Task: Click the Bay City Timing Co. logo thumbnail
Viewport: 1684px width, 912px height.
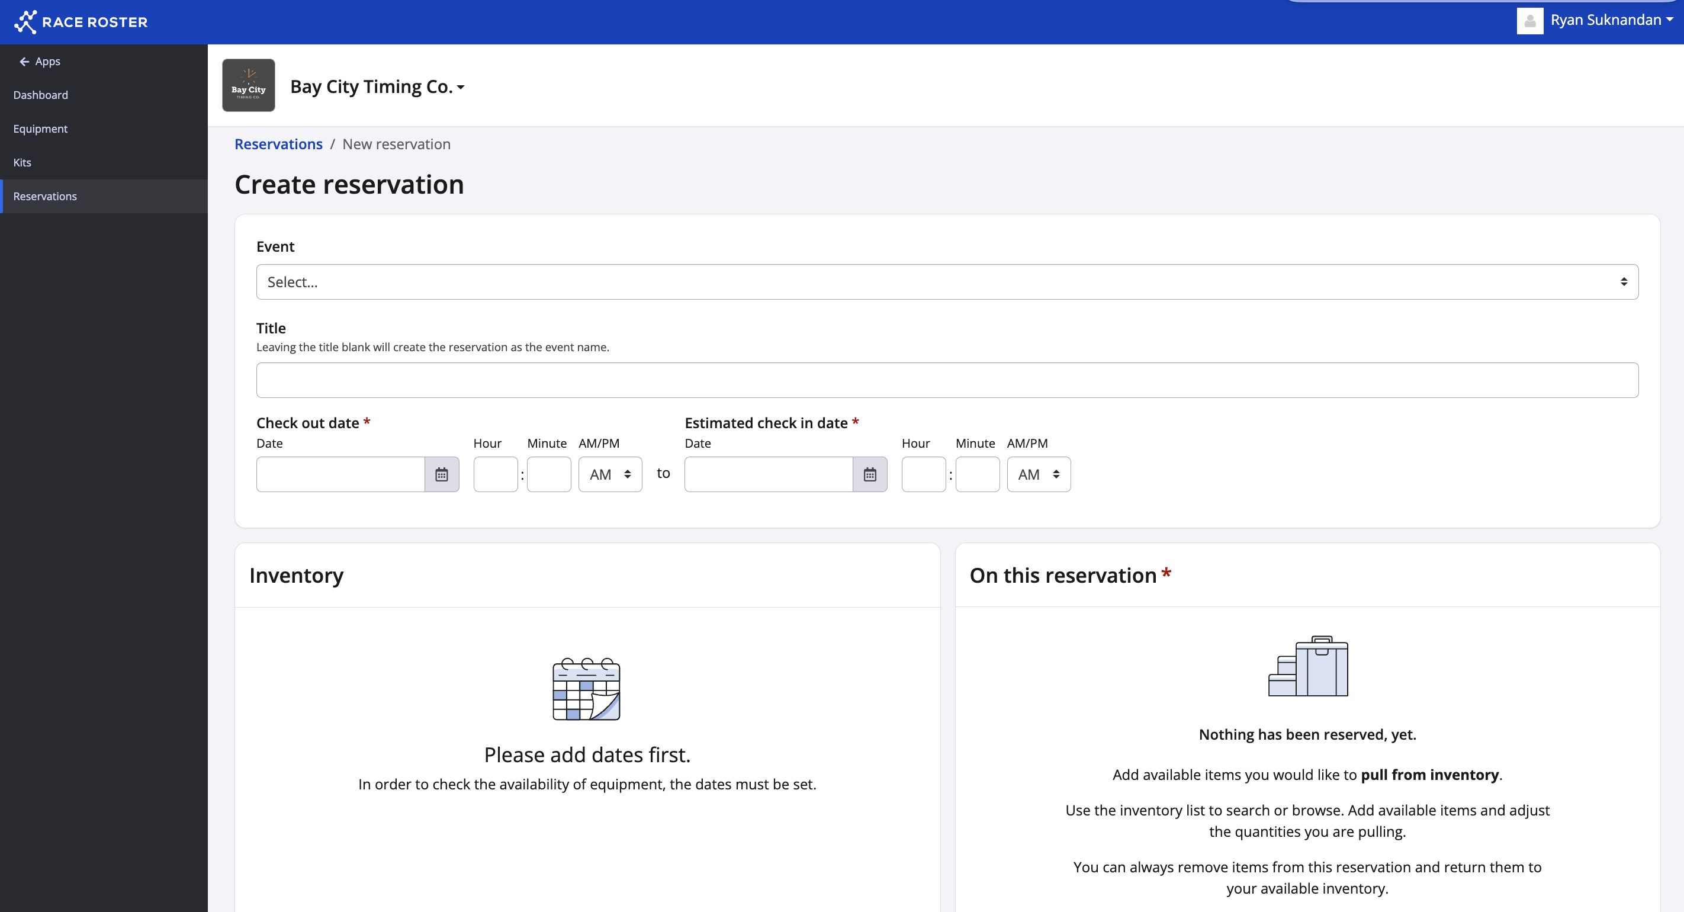Action: [x=249, y=86]
